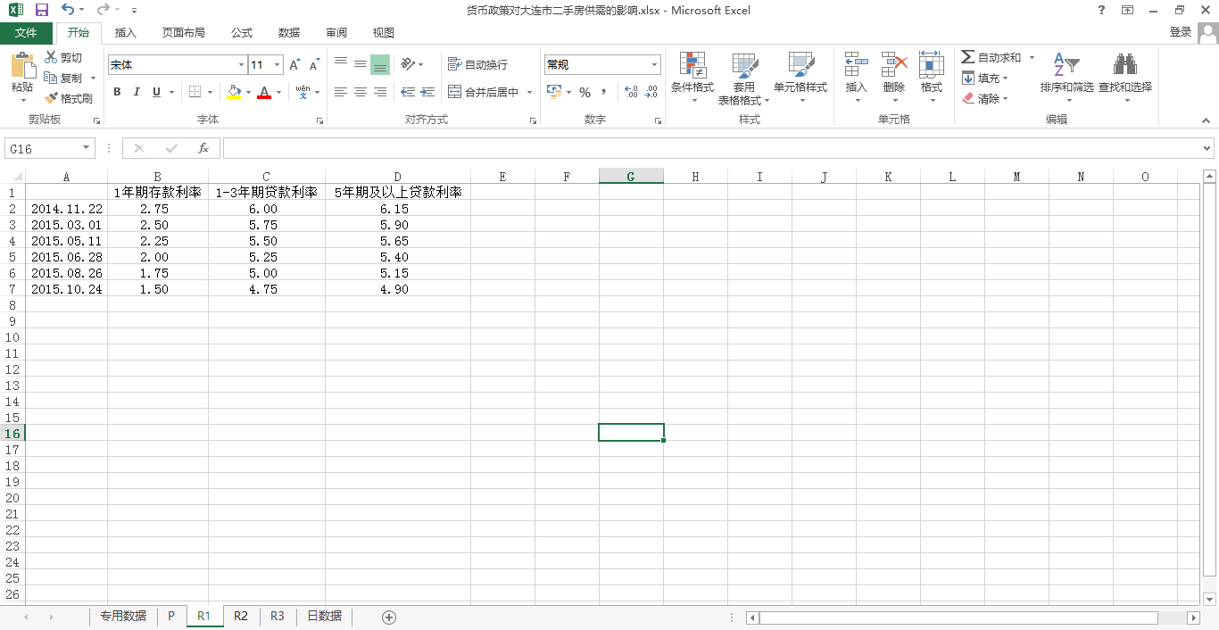Apply percent style format
1219x630 pixels.
[x=585, y=92]
